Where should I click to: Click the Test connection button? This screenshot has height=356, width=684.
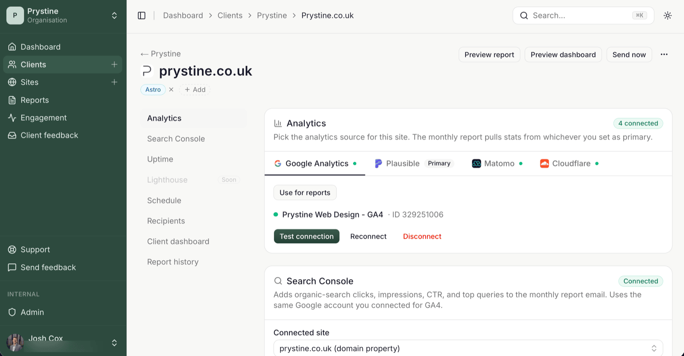(x=307, y=236)
